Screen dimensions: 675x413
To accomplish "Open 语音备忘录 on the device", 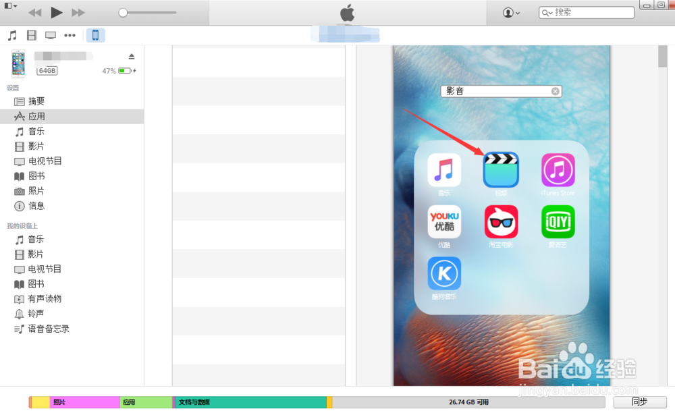I will click(72, 329).
